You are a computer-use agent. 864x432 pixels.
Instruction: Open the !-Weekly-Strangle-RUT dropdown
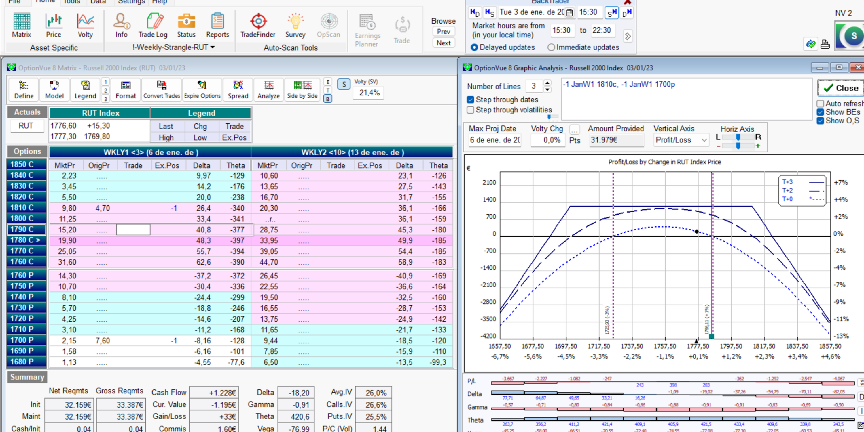(173, 47)
